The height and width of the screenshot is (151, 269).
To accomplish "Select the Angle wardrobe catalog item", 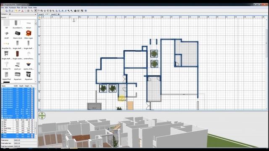I will (18, 55).
